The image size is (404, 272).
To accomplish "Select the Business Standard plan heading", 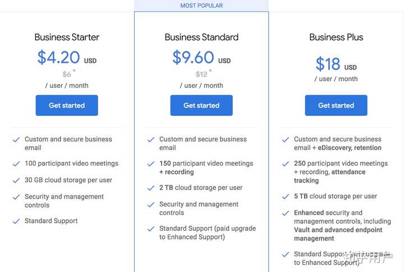I will pyautogui.click(x=201, y=37).
